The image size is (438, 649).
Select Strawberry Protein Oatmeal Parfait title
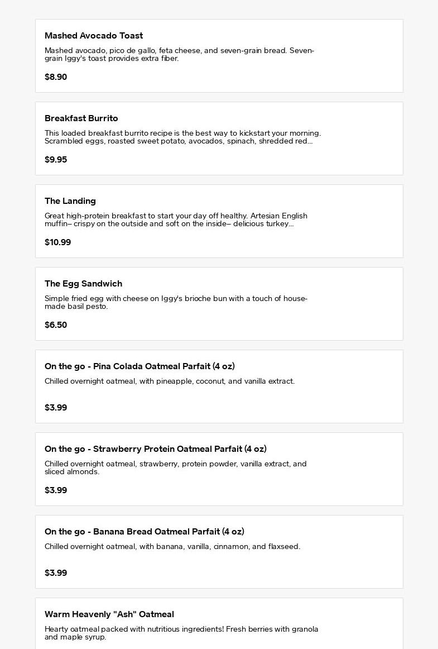[155, 449]
